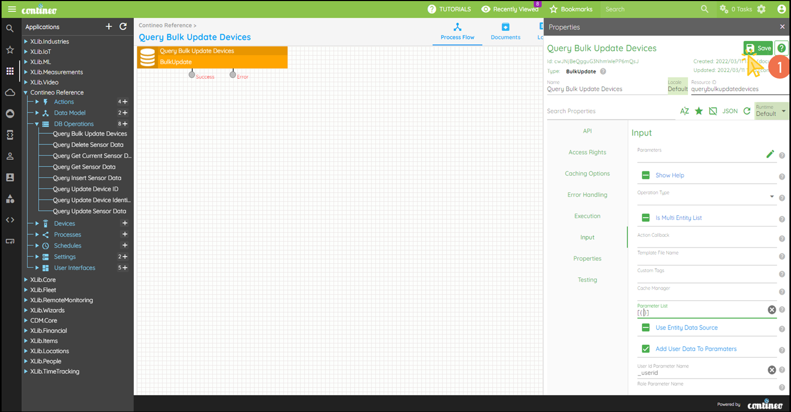Edit Parameters with the pencil icon
Screen dimensions: 791x412
(770, 154)
